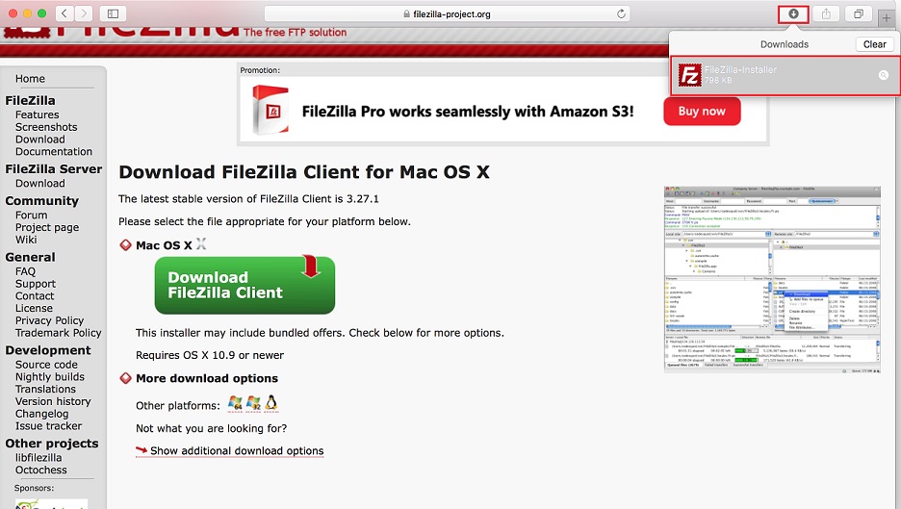
Task: Open Octochess project link
Action: (40, 470)
